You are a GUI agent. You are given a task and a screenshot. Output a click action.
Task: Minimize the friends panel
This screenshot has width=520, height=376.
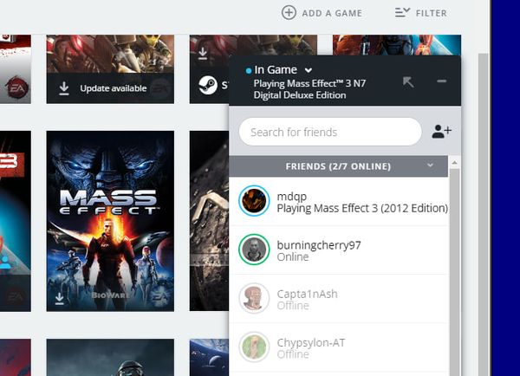tap(441, 81)
